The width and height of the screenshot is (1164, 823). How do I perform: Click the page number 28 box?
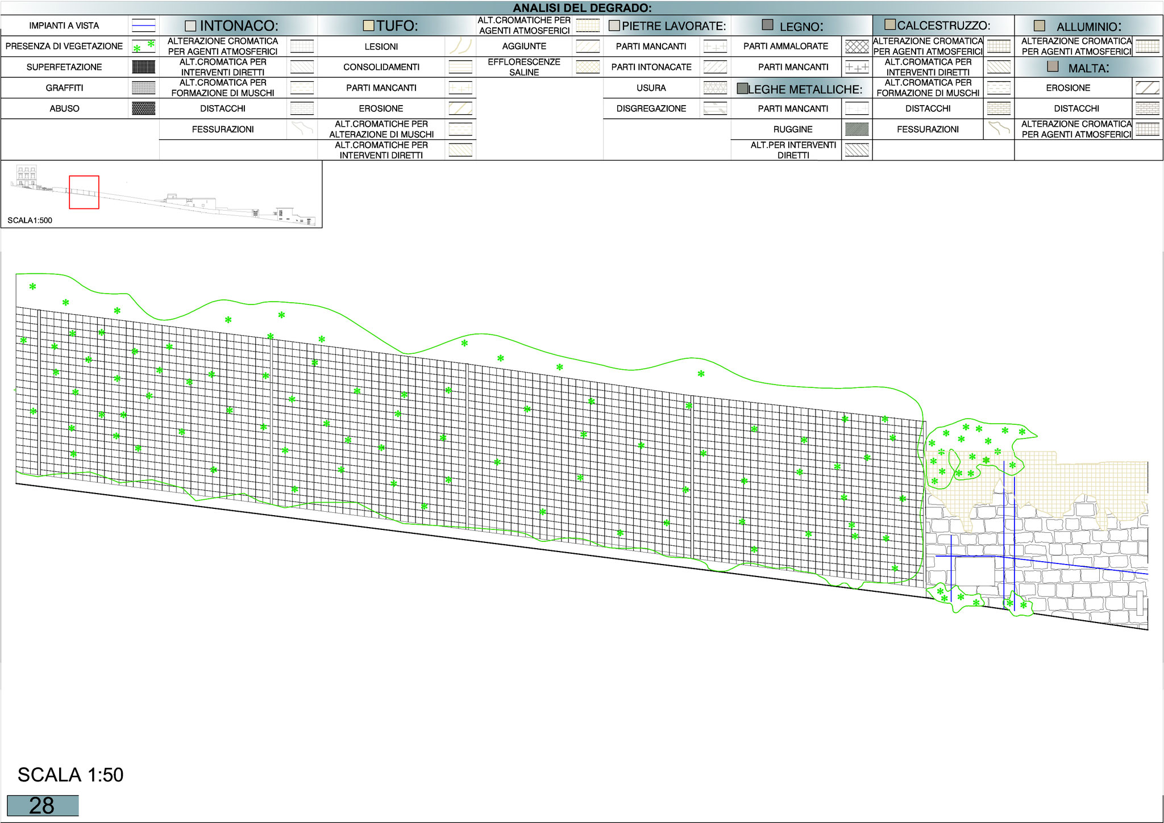tap(43, 805)
